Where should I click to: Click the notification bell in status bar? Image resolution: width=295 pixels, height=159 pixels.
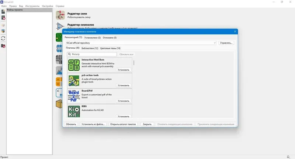coord(288,157)
